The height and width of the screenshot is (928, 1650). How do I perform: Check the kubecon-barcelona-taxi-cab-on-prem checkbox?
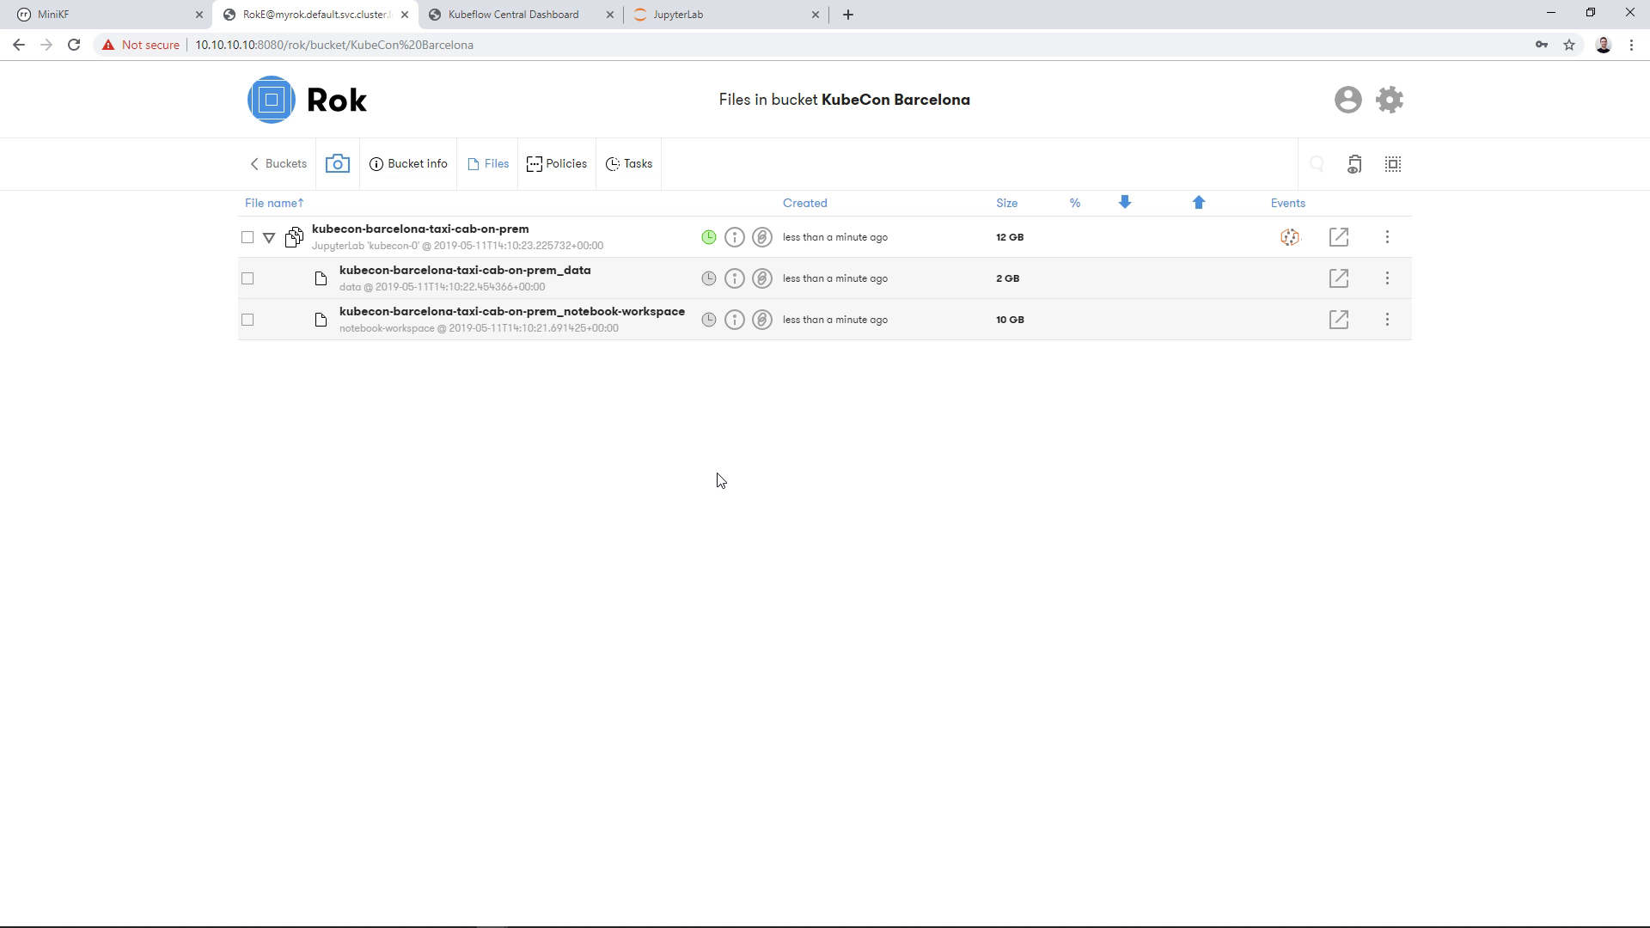click(x=247, y=237)
